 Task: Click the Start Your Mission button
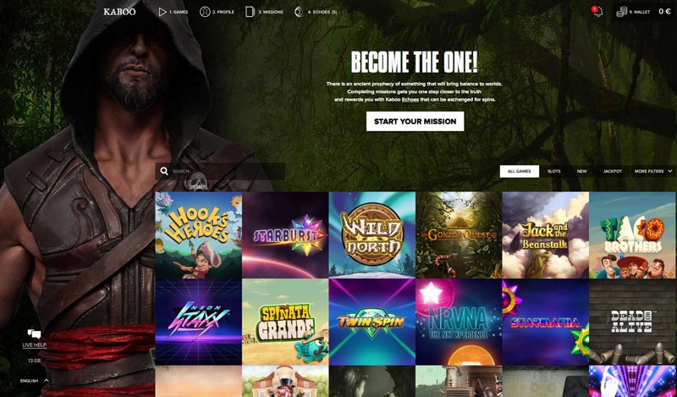click(415, 121)
